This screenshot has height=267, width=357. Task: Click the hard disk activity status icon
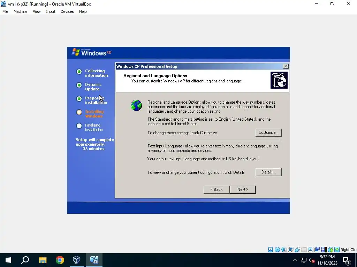coord(270,250)
